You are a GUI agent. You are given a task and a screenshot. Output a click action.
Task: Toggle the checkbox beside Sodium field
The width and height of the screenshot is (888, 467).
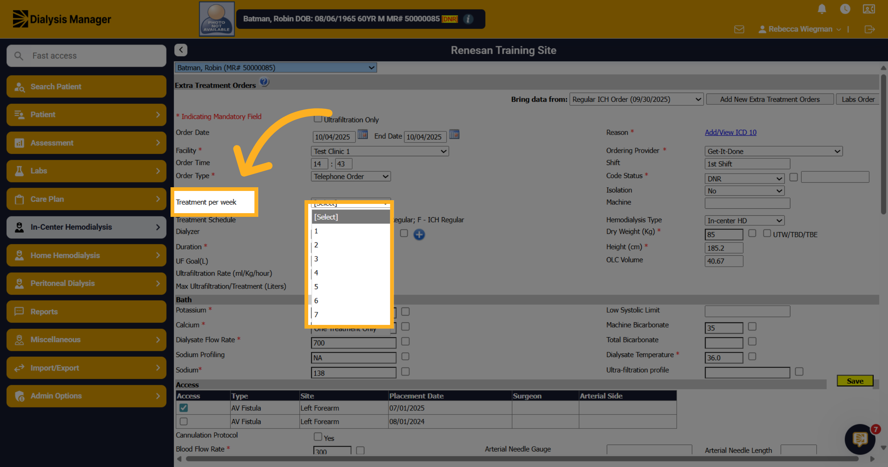click(405, 372)
